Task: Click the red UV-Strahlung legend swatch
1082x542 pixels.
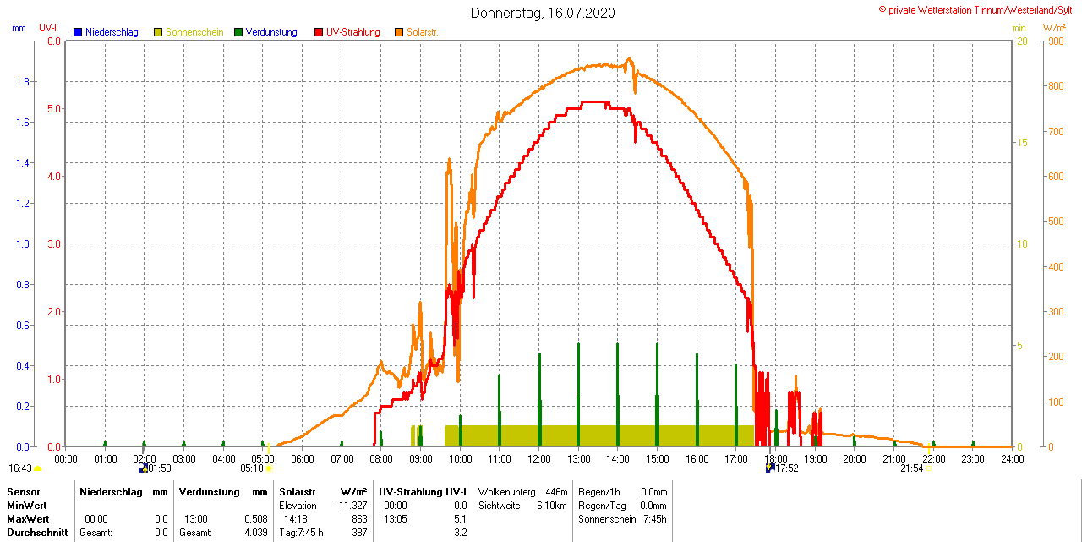Action: pos(319,32)
